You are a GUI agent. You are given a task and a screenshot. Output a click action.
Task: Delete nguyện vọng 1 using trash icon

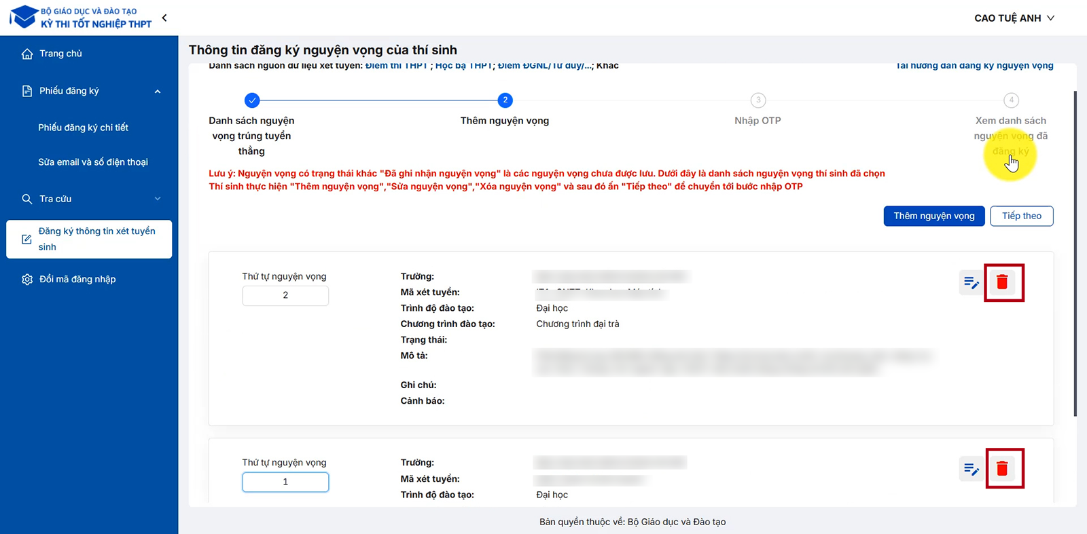point(1002,468)
